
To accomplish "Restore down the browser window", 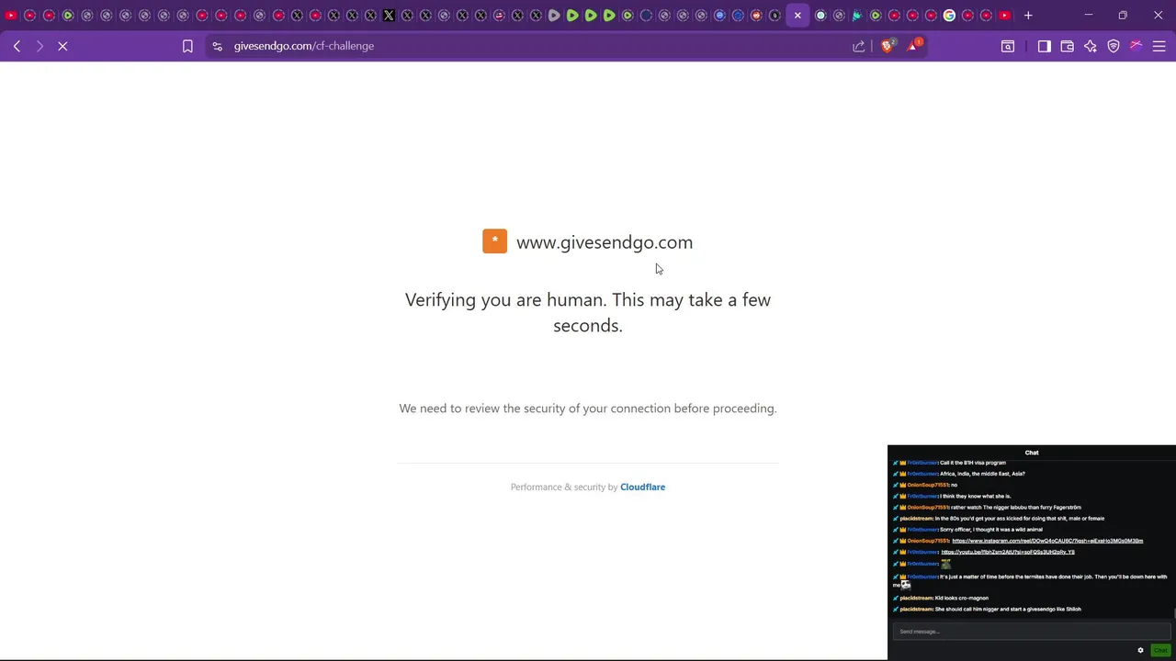I will pyautogui.click(x=1123, y=16).
